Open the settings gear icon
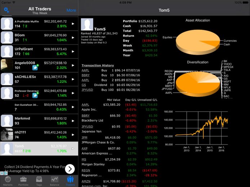 (6, 10)
